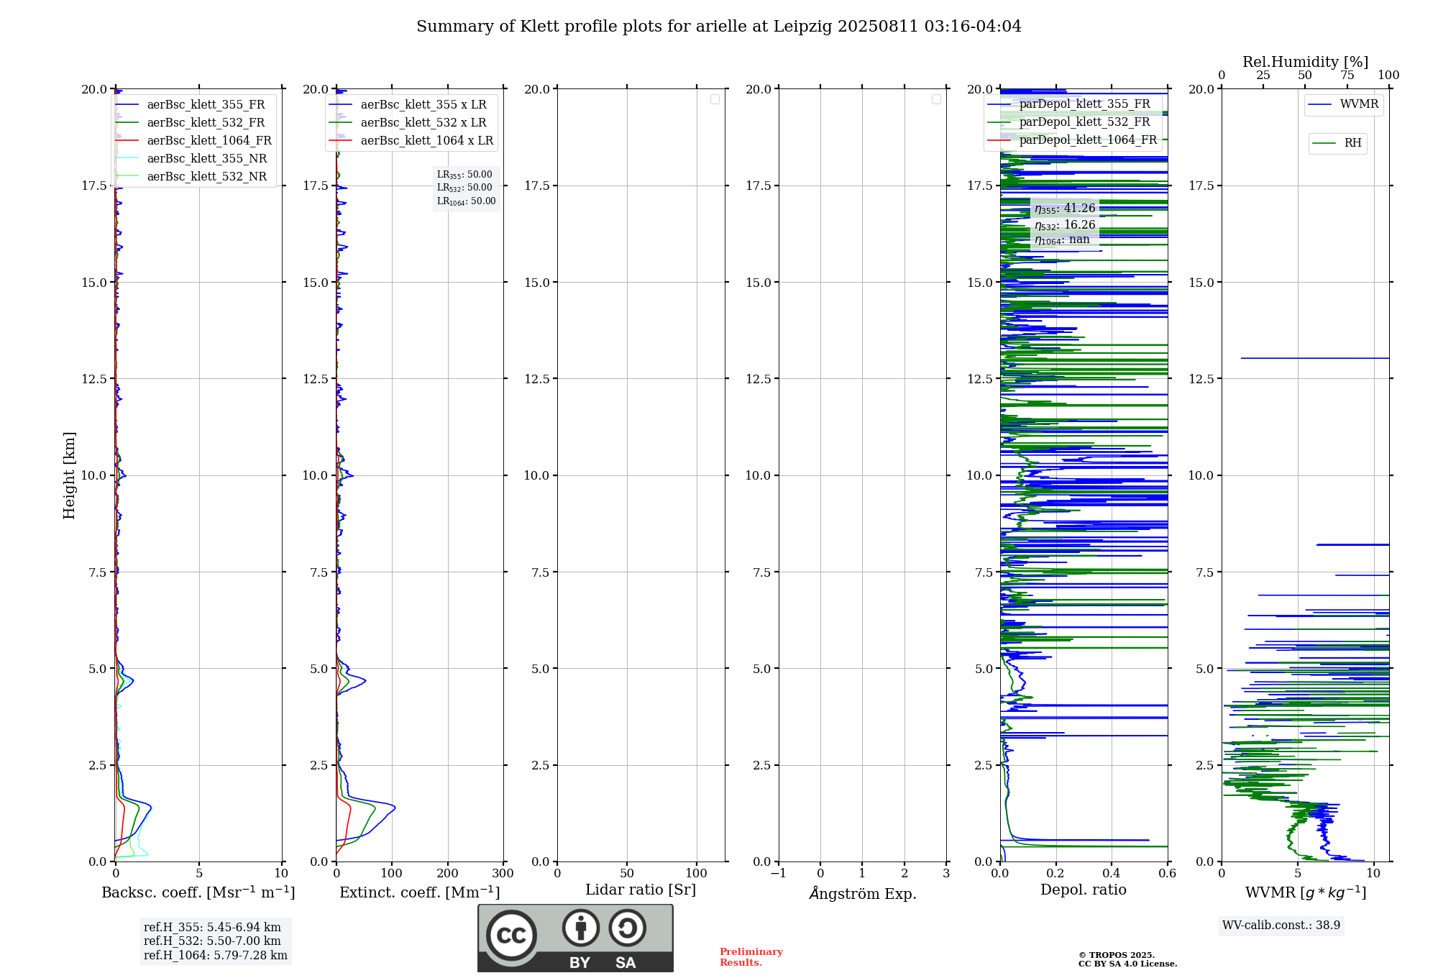
Task: Click the LR355: 50.00 annotation
Action: 464,175
